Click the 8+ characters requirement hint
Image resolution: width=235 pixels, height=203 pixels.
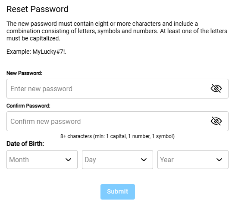pos(117,136)
